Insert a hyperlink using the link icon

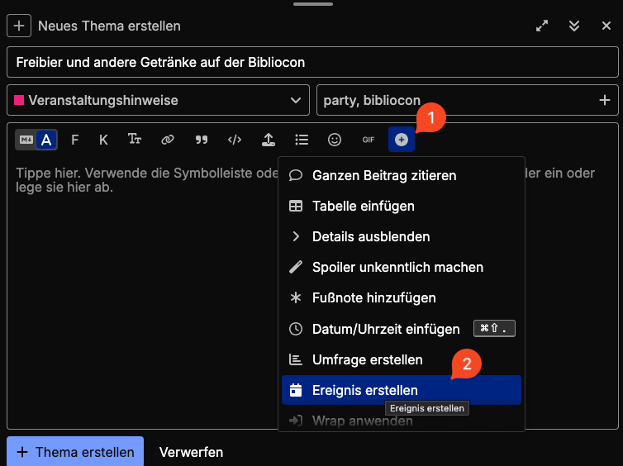tap(168, 140)
